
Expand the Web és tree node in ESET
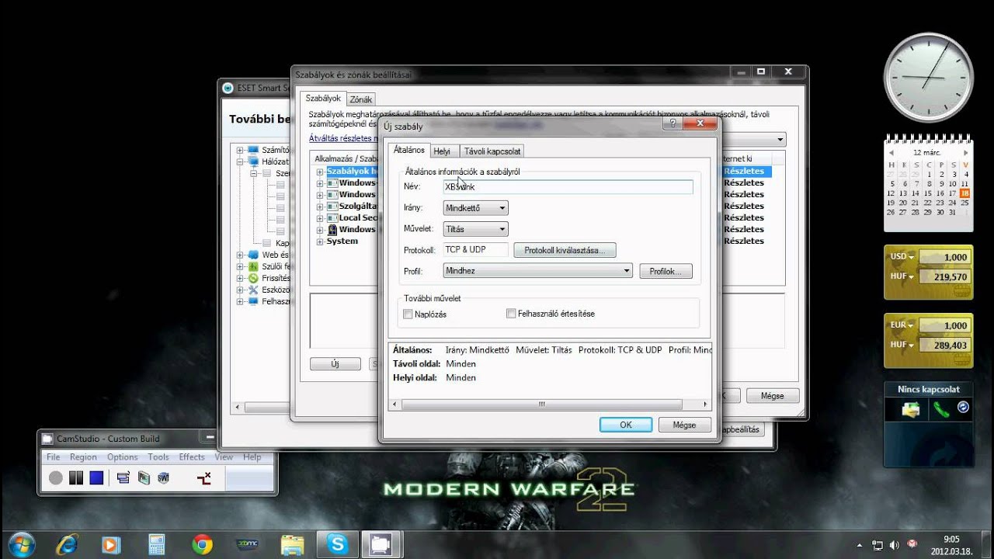coord(241,255)
